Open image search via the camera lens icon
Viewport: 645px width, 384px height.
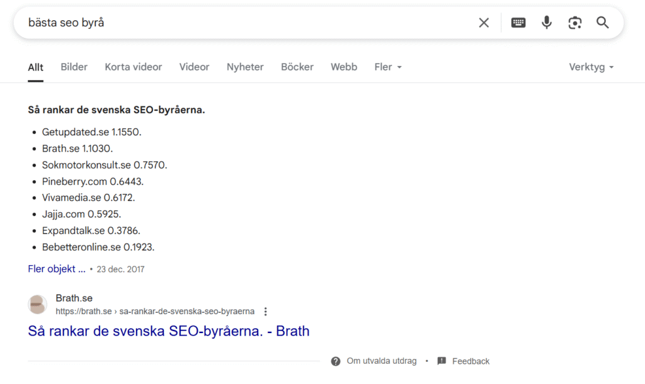tap(574, 23)
